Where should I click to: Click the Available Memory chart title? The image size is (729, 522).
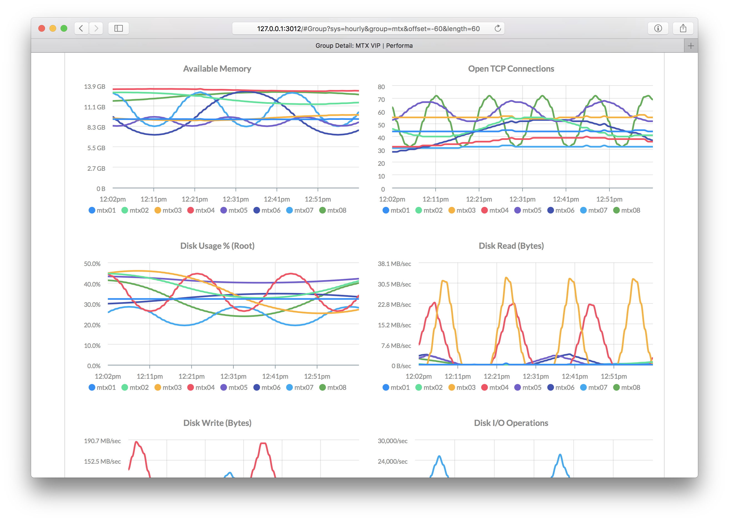[217, 69]
